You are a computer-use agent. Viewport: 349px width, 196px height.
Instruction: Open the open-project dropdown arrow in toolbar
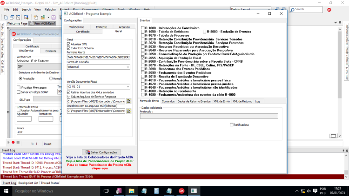(x=48, y=17)
